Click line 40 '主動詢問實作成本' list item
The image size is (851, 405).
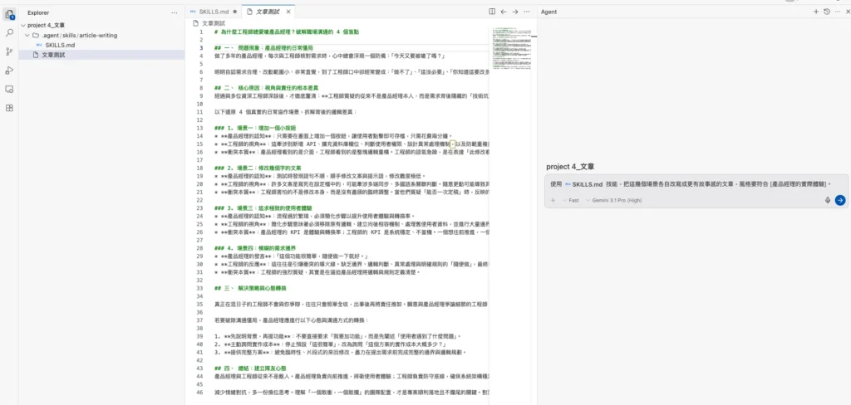(331, 344)
